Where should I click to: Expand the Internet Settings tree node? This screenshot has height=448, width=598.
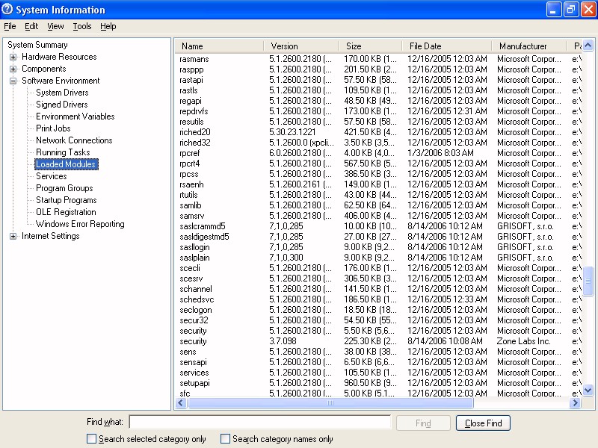coord(13,236)
